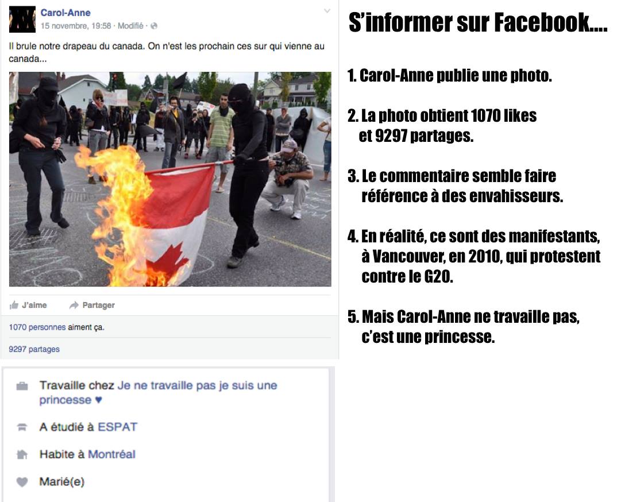Click the school education icon
This screenshot has height=502, width=617.
point(22,427)
